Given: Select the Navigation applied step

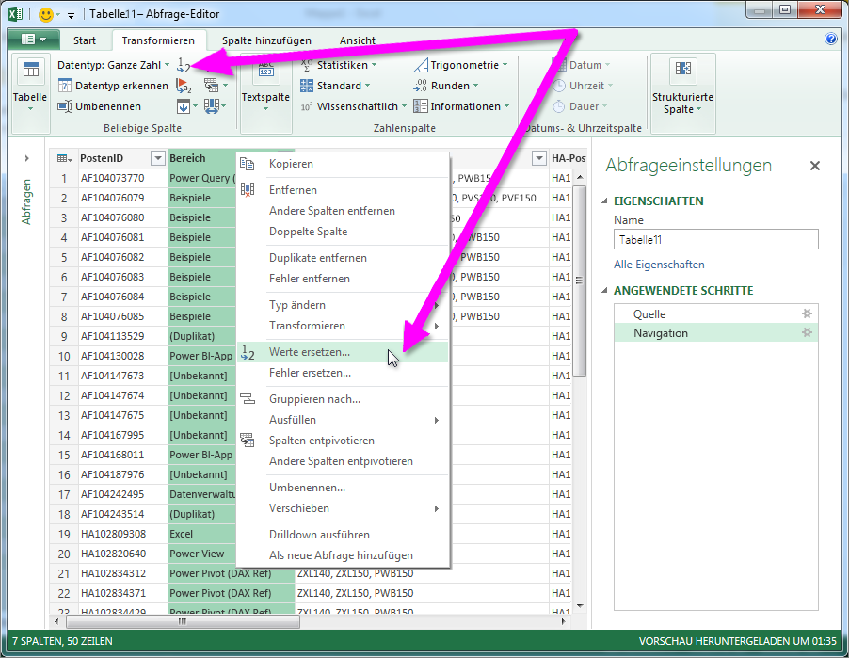Looking at the screenshot, I should tap(715, 332).
